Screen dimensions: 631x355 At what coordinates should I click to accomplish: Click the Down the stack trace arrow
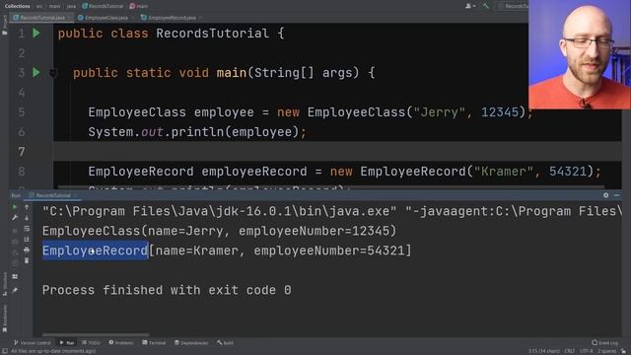click(x=27, y=218)
